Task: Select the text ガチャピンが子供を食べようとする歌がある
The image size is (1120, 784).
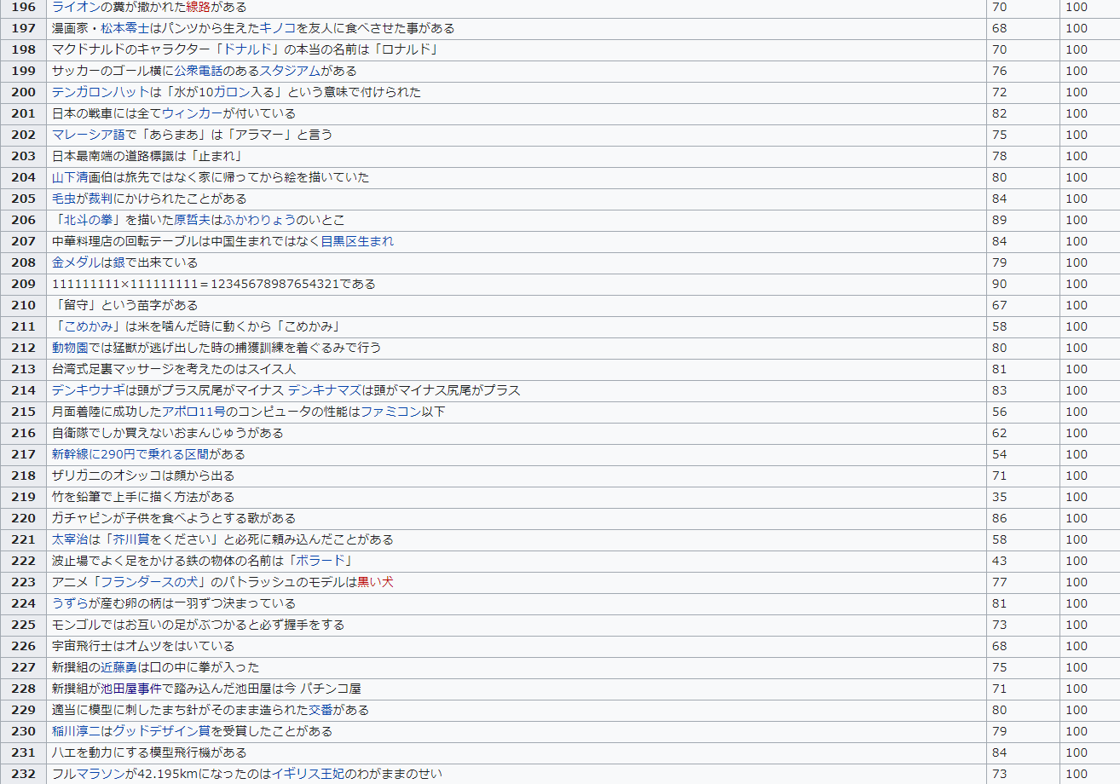Action: point(174,518)
